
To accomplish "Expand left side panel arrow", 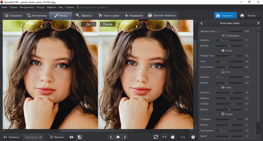I will 1,22.
